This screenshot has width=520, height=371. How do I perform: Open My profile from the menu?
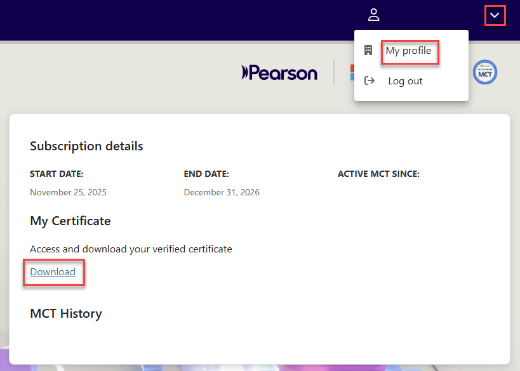(408, 51)
